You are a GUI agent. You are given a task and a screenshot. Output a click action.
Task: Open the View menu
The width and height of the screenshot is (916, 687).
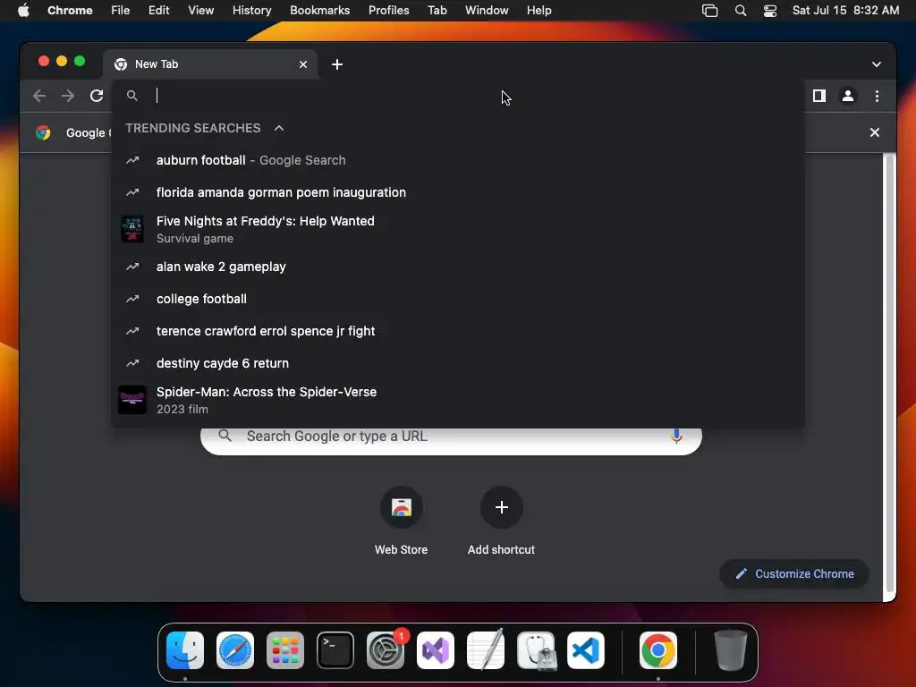201,10
